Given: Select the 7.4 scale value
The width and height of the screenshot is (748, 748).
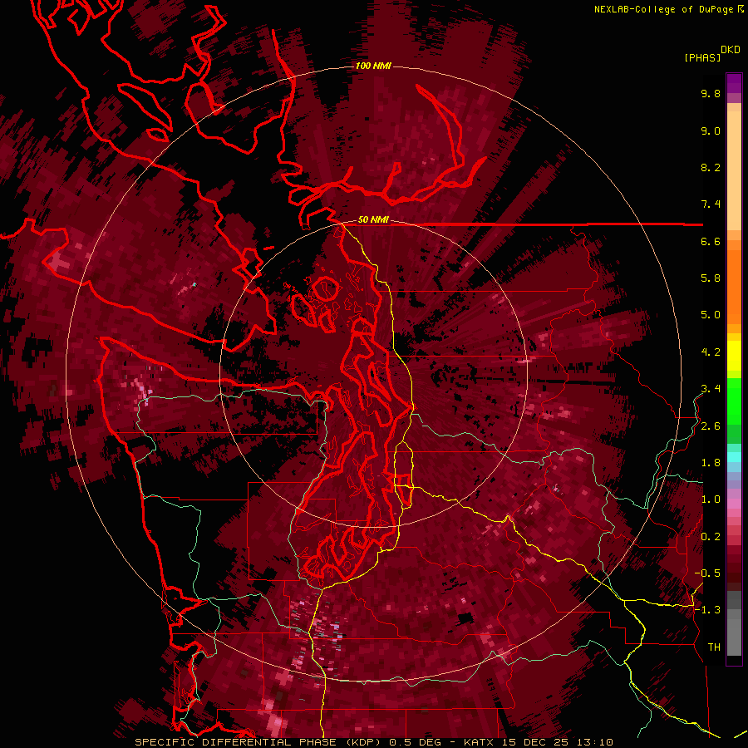Looking at the screenshot, I should point(711,204).
